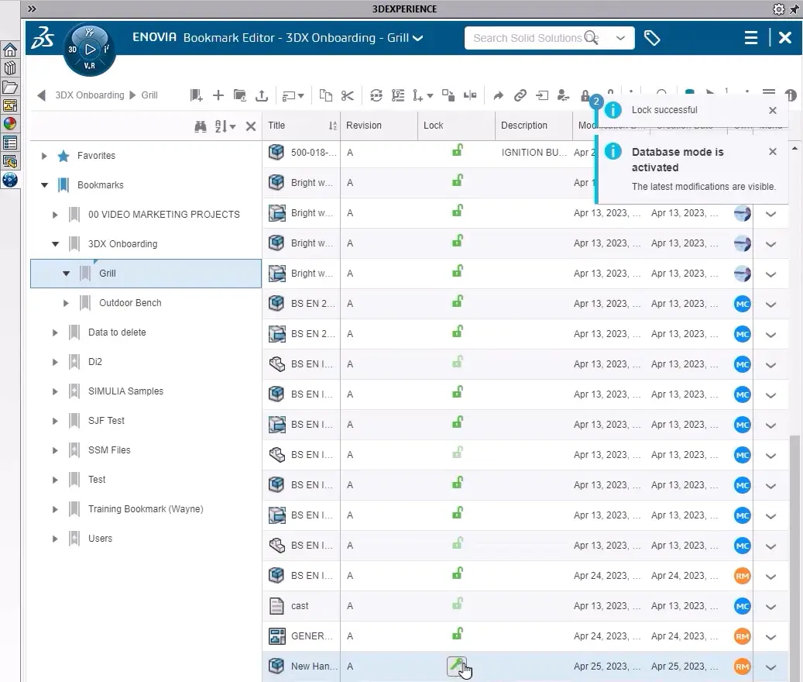Dismiss the Database mode is activated notification

[773, 152]
